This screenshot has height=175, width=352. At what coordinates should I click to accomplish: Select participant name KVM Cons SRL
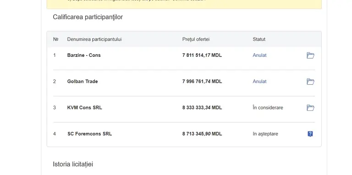85,108
